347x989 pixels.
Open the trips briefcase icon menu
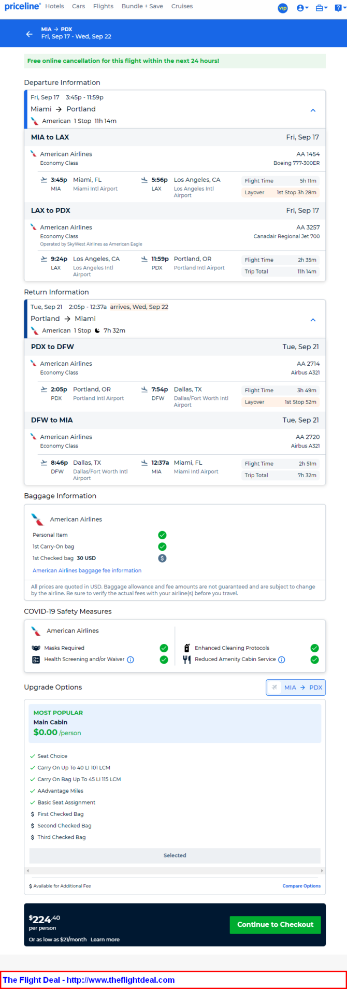pos(321,8)
